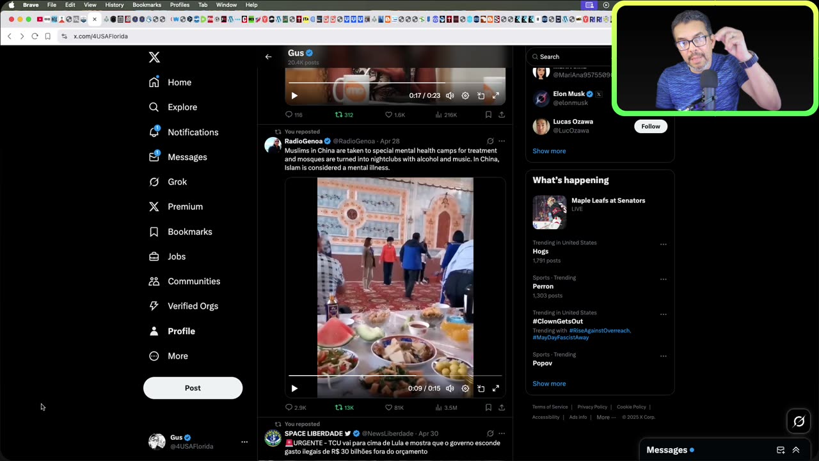The width and height of the screenshot is (819, 461).
Task: Open Verified Orgs in the sidebar
Action: coord(184,306)
